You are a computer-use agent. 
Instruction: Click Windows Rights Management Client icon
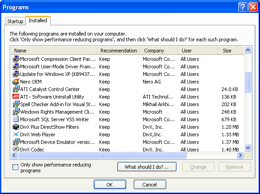click(16, 112)
